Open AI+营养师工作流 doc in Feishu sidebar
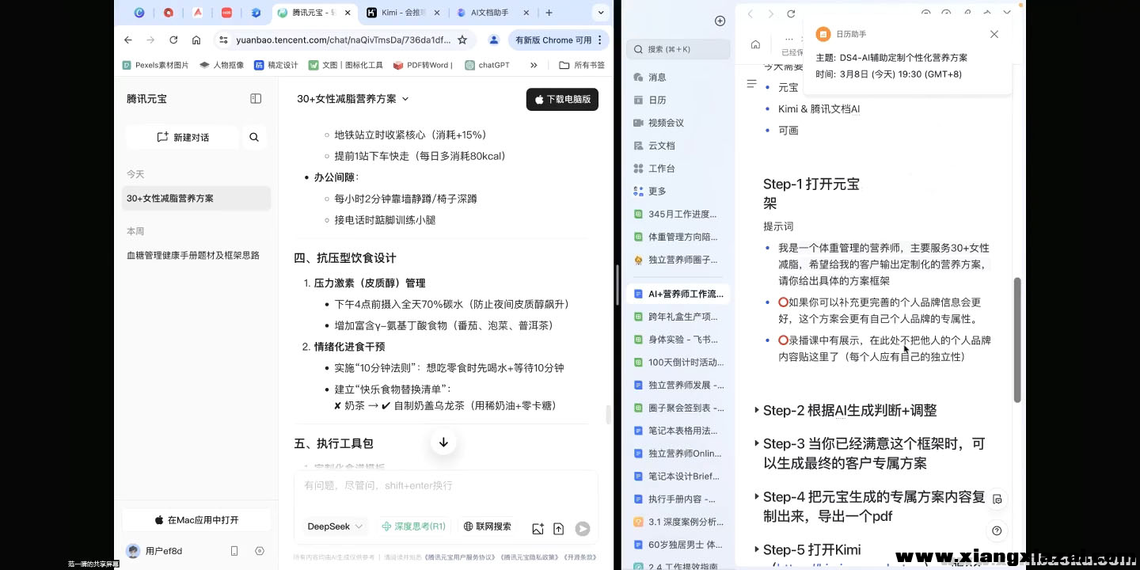Screen dimensions: 1140x570 678,294
